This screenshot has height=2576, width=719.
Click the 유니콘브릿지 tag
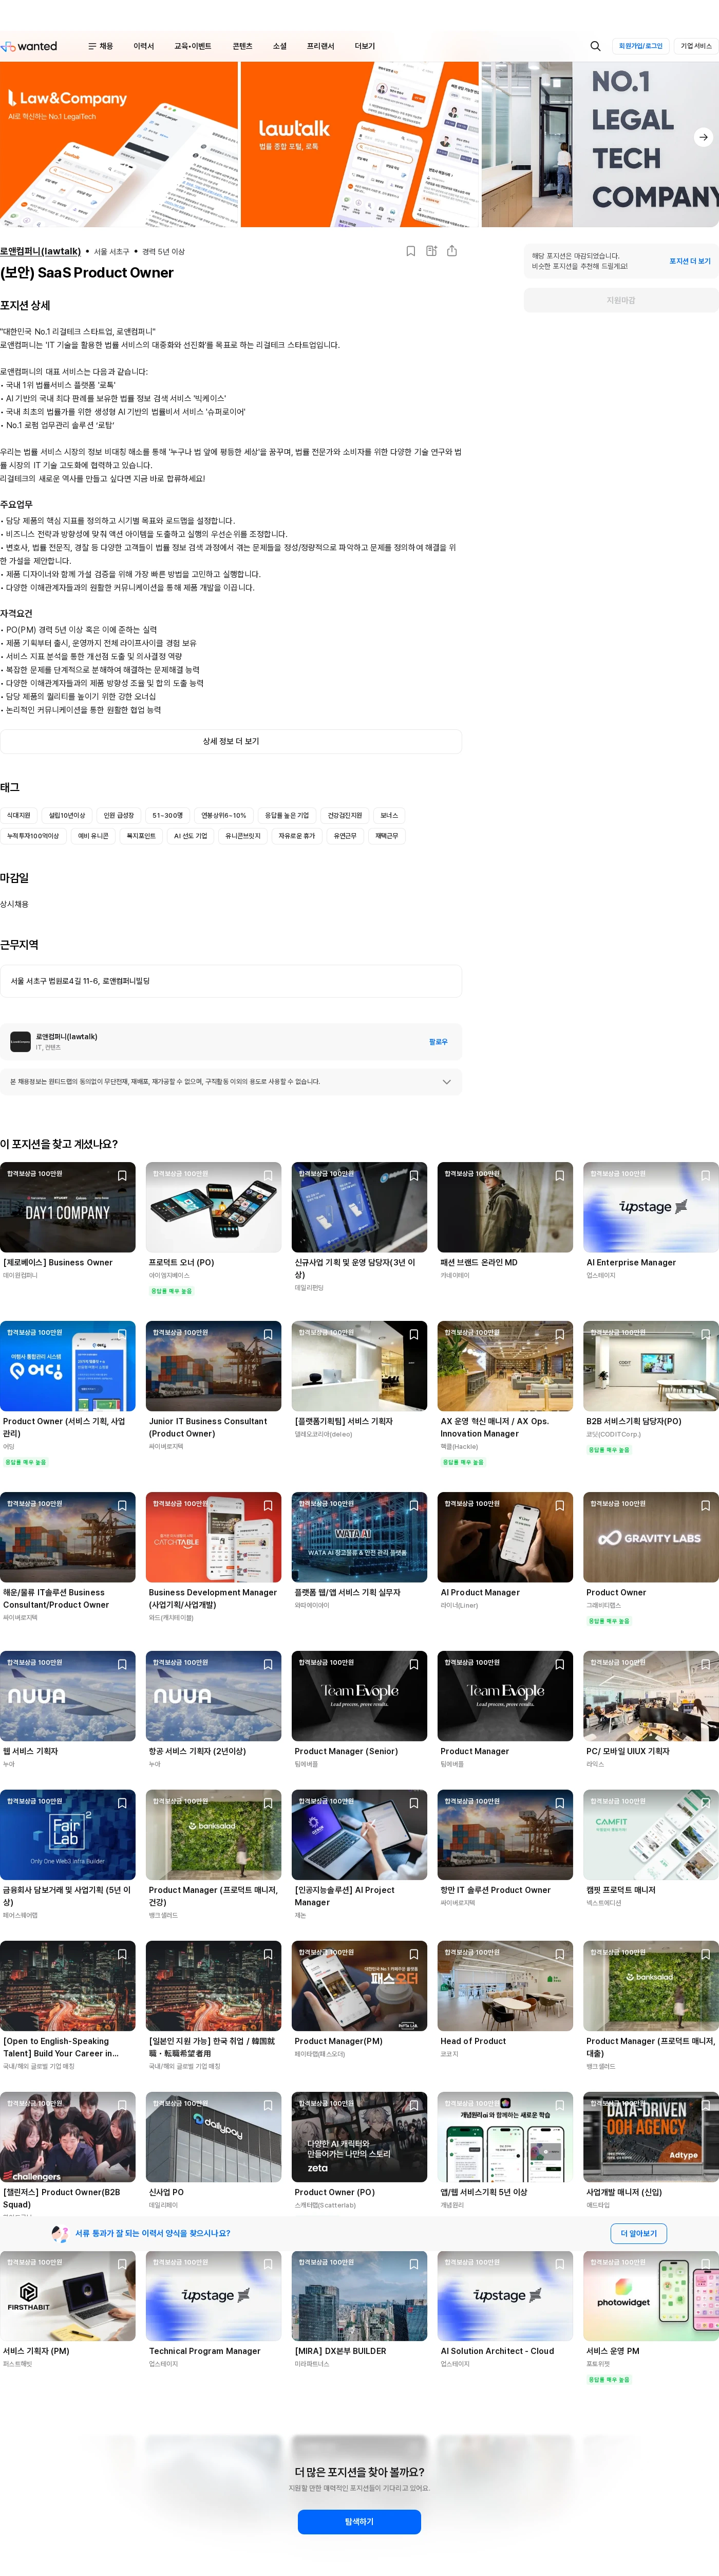(x=242, y=835)
